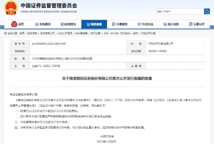Click the document icon beside 专题专栏
This screenshot has width=214, height=144.
(x=191, y=24)
